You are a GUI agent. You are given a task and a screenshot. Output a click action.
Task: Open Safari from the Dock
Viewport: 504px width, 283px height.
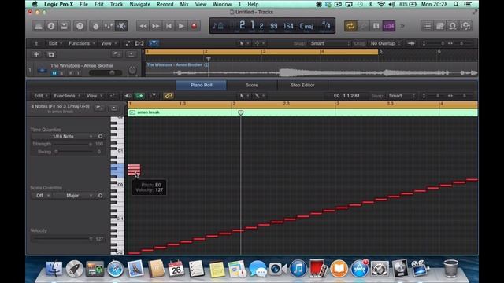pyautogui.click(x=116, y=269)
